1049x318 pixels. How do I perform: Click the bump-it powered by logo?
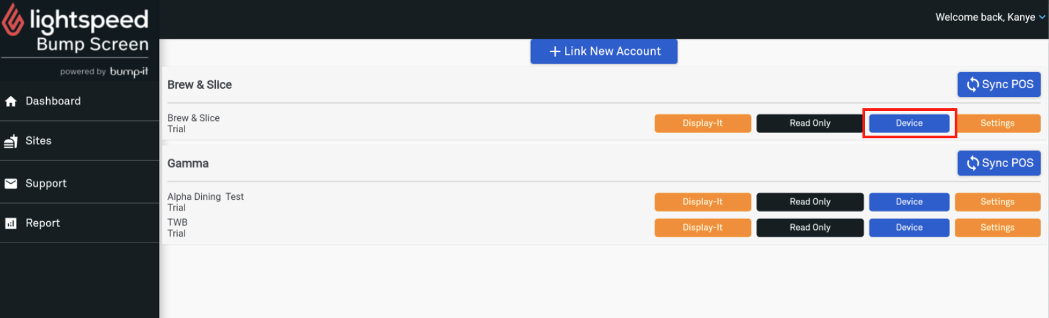(x=129, y=71)
